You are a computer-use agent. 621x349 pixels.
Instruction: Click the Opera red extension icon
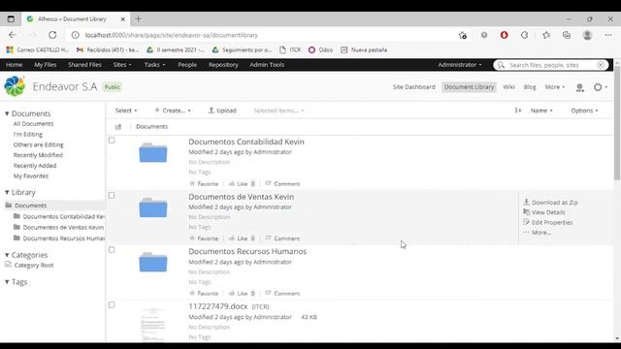504,35
